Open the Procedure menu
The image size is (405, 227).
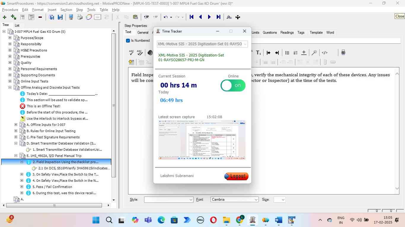[10, 10]
